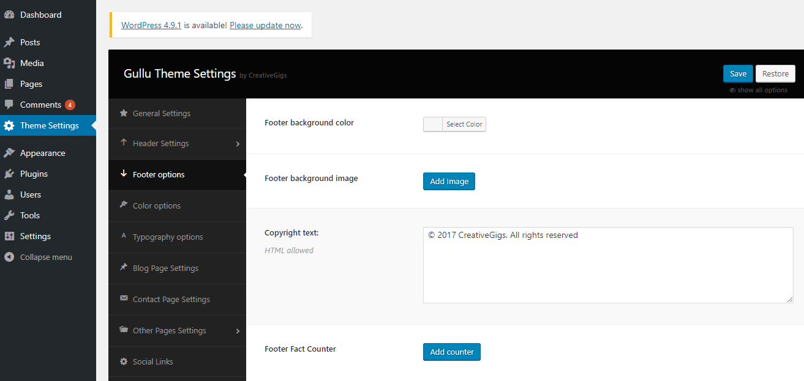The height and width of the screenshot is (381, 804).
Task: Click the footer background color swatch
Action: (433, 124)
